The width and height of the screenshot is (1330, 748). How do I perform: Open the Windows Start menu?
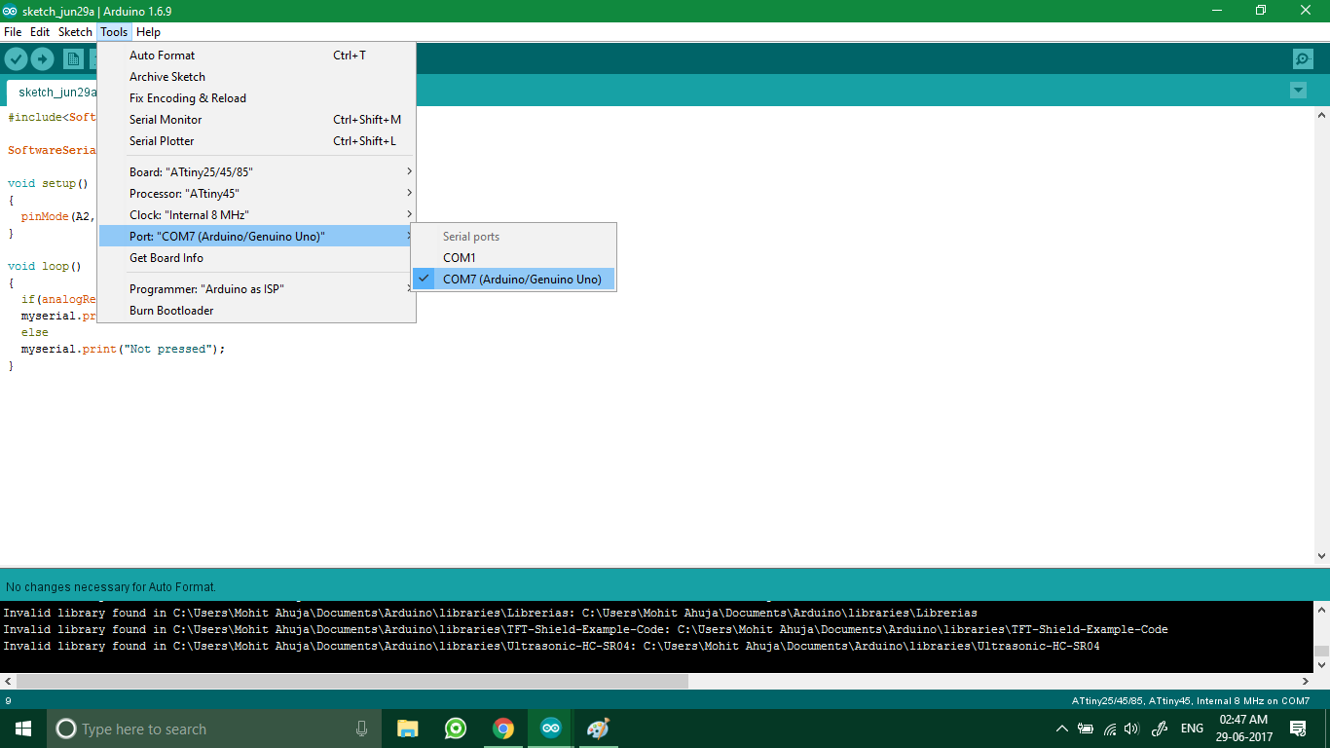[23, 729]
